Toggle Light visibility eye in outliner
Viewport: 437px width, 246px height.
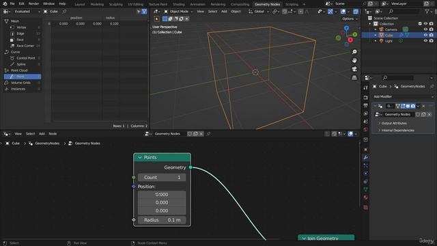425,41
